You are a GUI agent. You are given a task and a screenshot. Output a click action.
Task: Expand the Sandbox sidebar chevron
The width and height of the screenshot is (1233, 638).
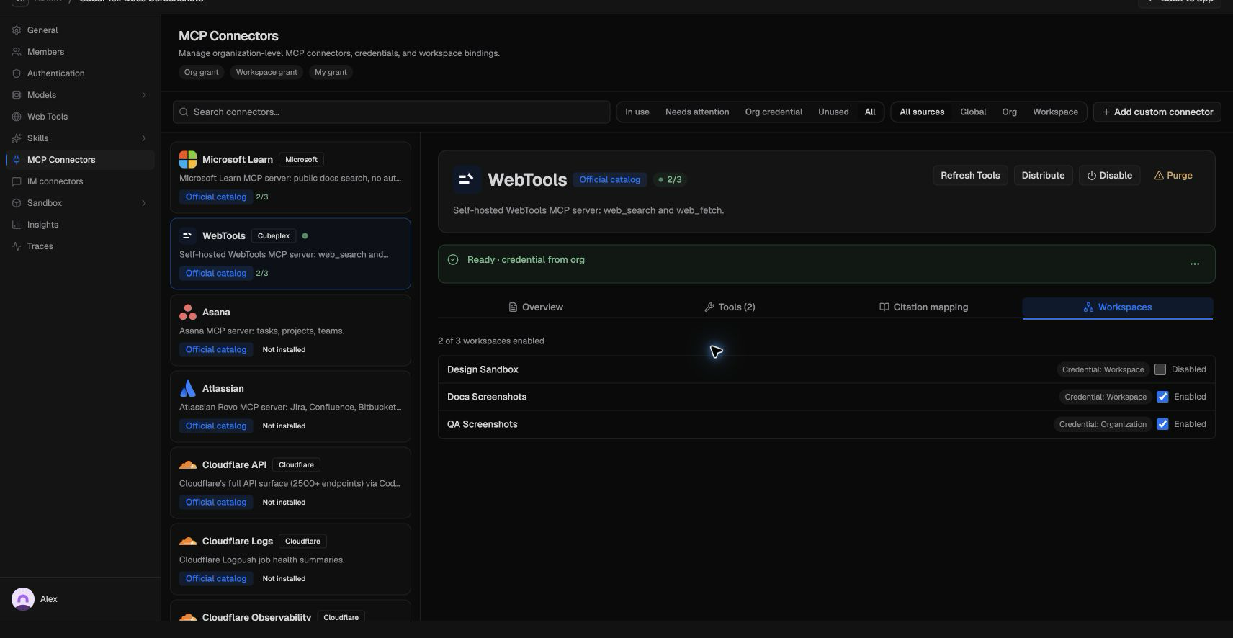pyautogui.click(x=144, y=203)
